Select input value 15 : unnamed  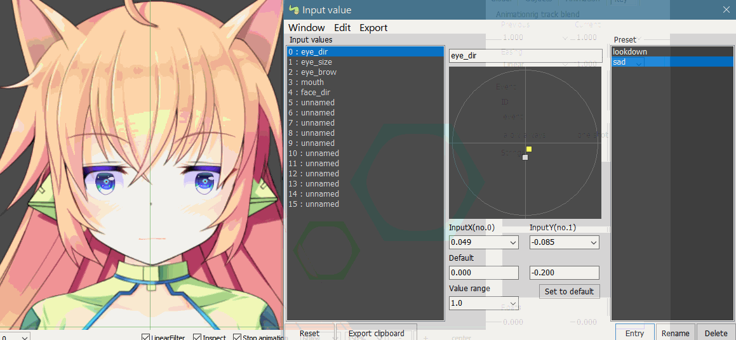tap(365, 204)
